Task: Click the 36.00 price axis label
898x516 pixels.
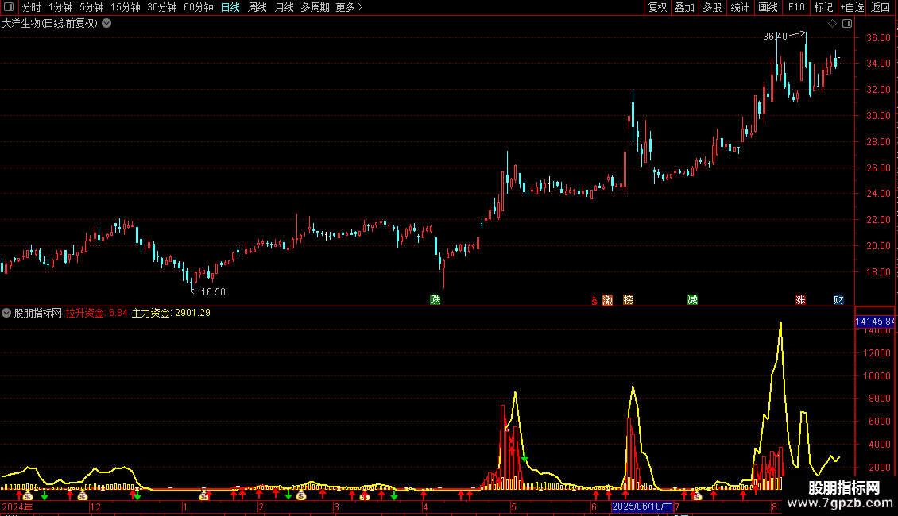Action: click(x=878, y=38)
